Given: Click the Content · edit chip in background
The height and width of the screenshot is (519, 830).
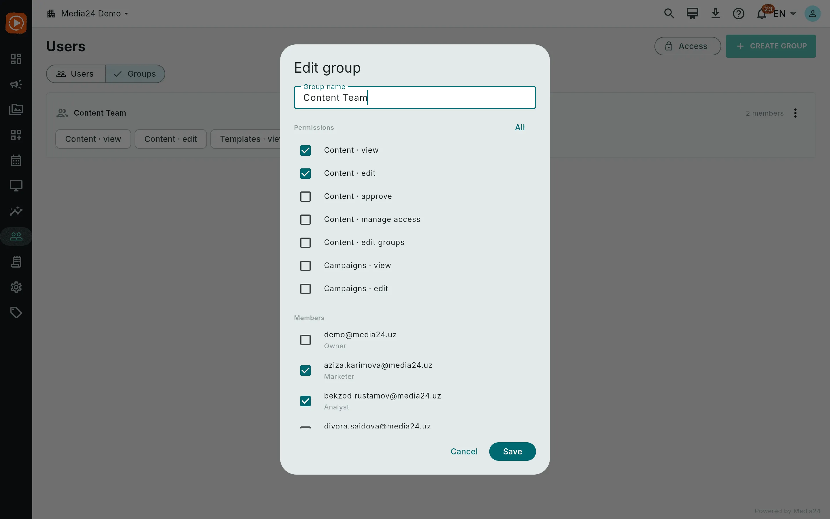Looking at the screenshot, I should (170, 139).
